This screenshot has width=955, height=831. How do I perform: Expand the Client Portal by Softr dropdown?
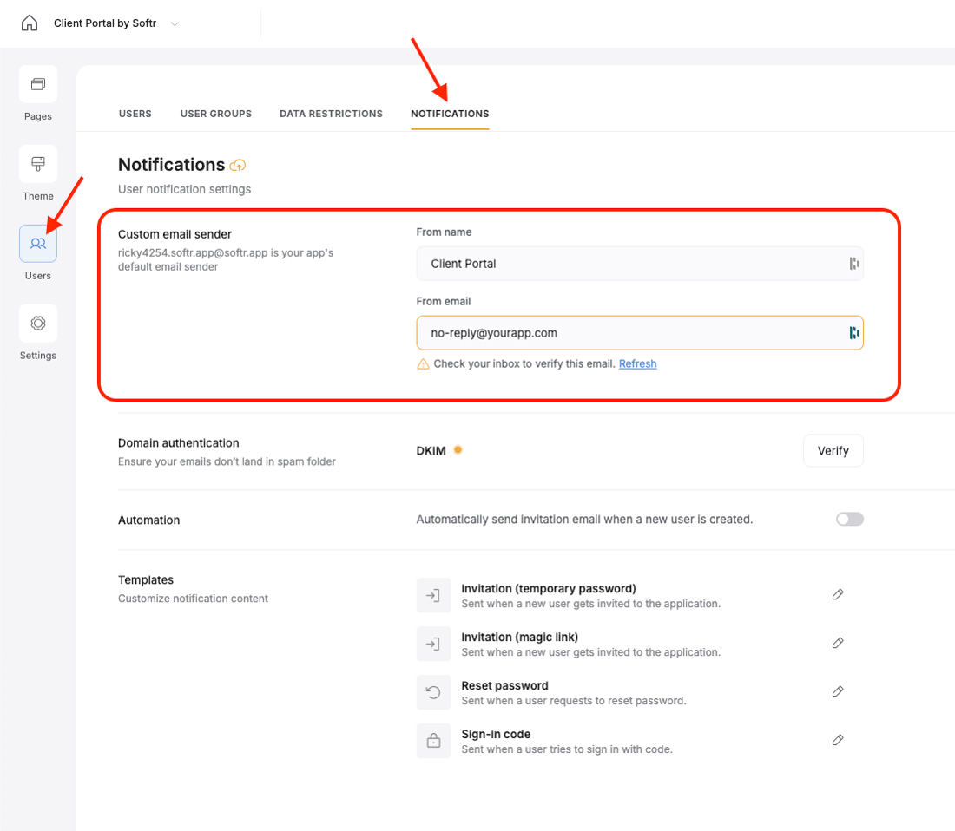pos(175,23)
